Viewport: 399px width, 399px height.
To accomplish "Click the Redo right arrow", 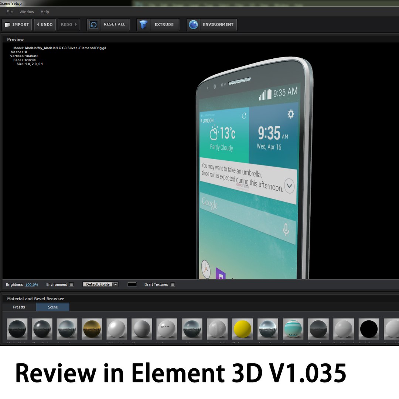I will click(x=76, y=24).
